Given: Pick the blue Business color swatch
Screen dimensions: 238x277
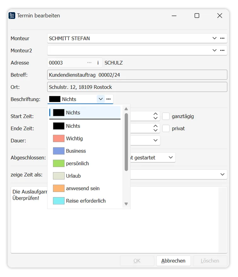Looking at the screenshot, I should 59,151.
